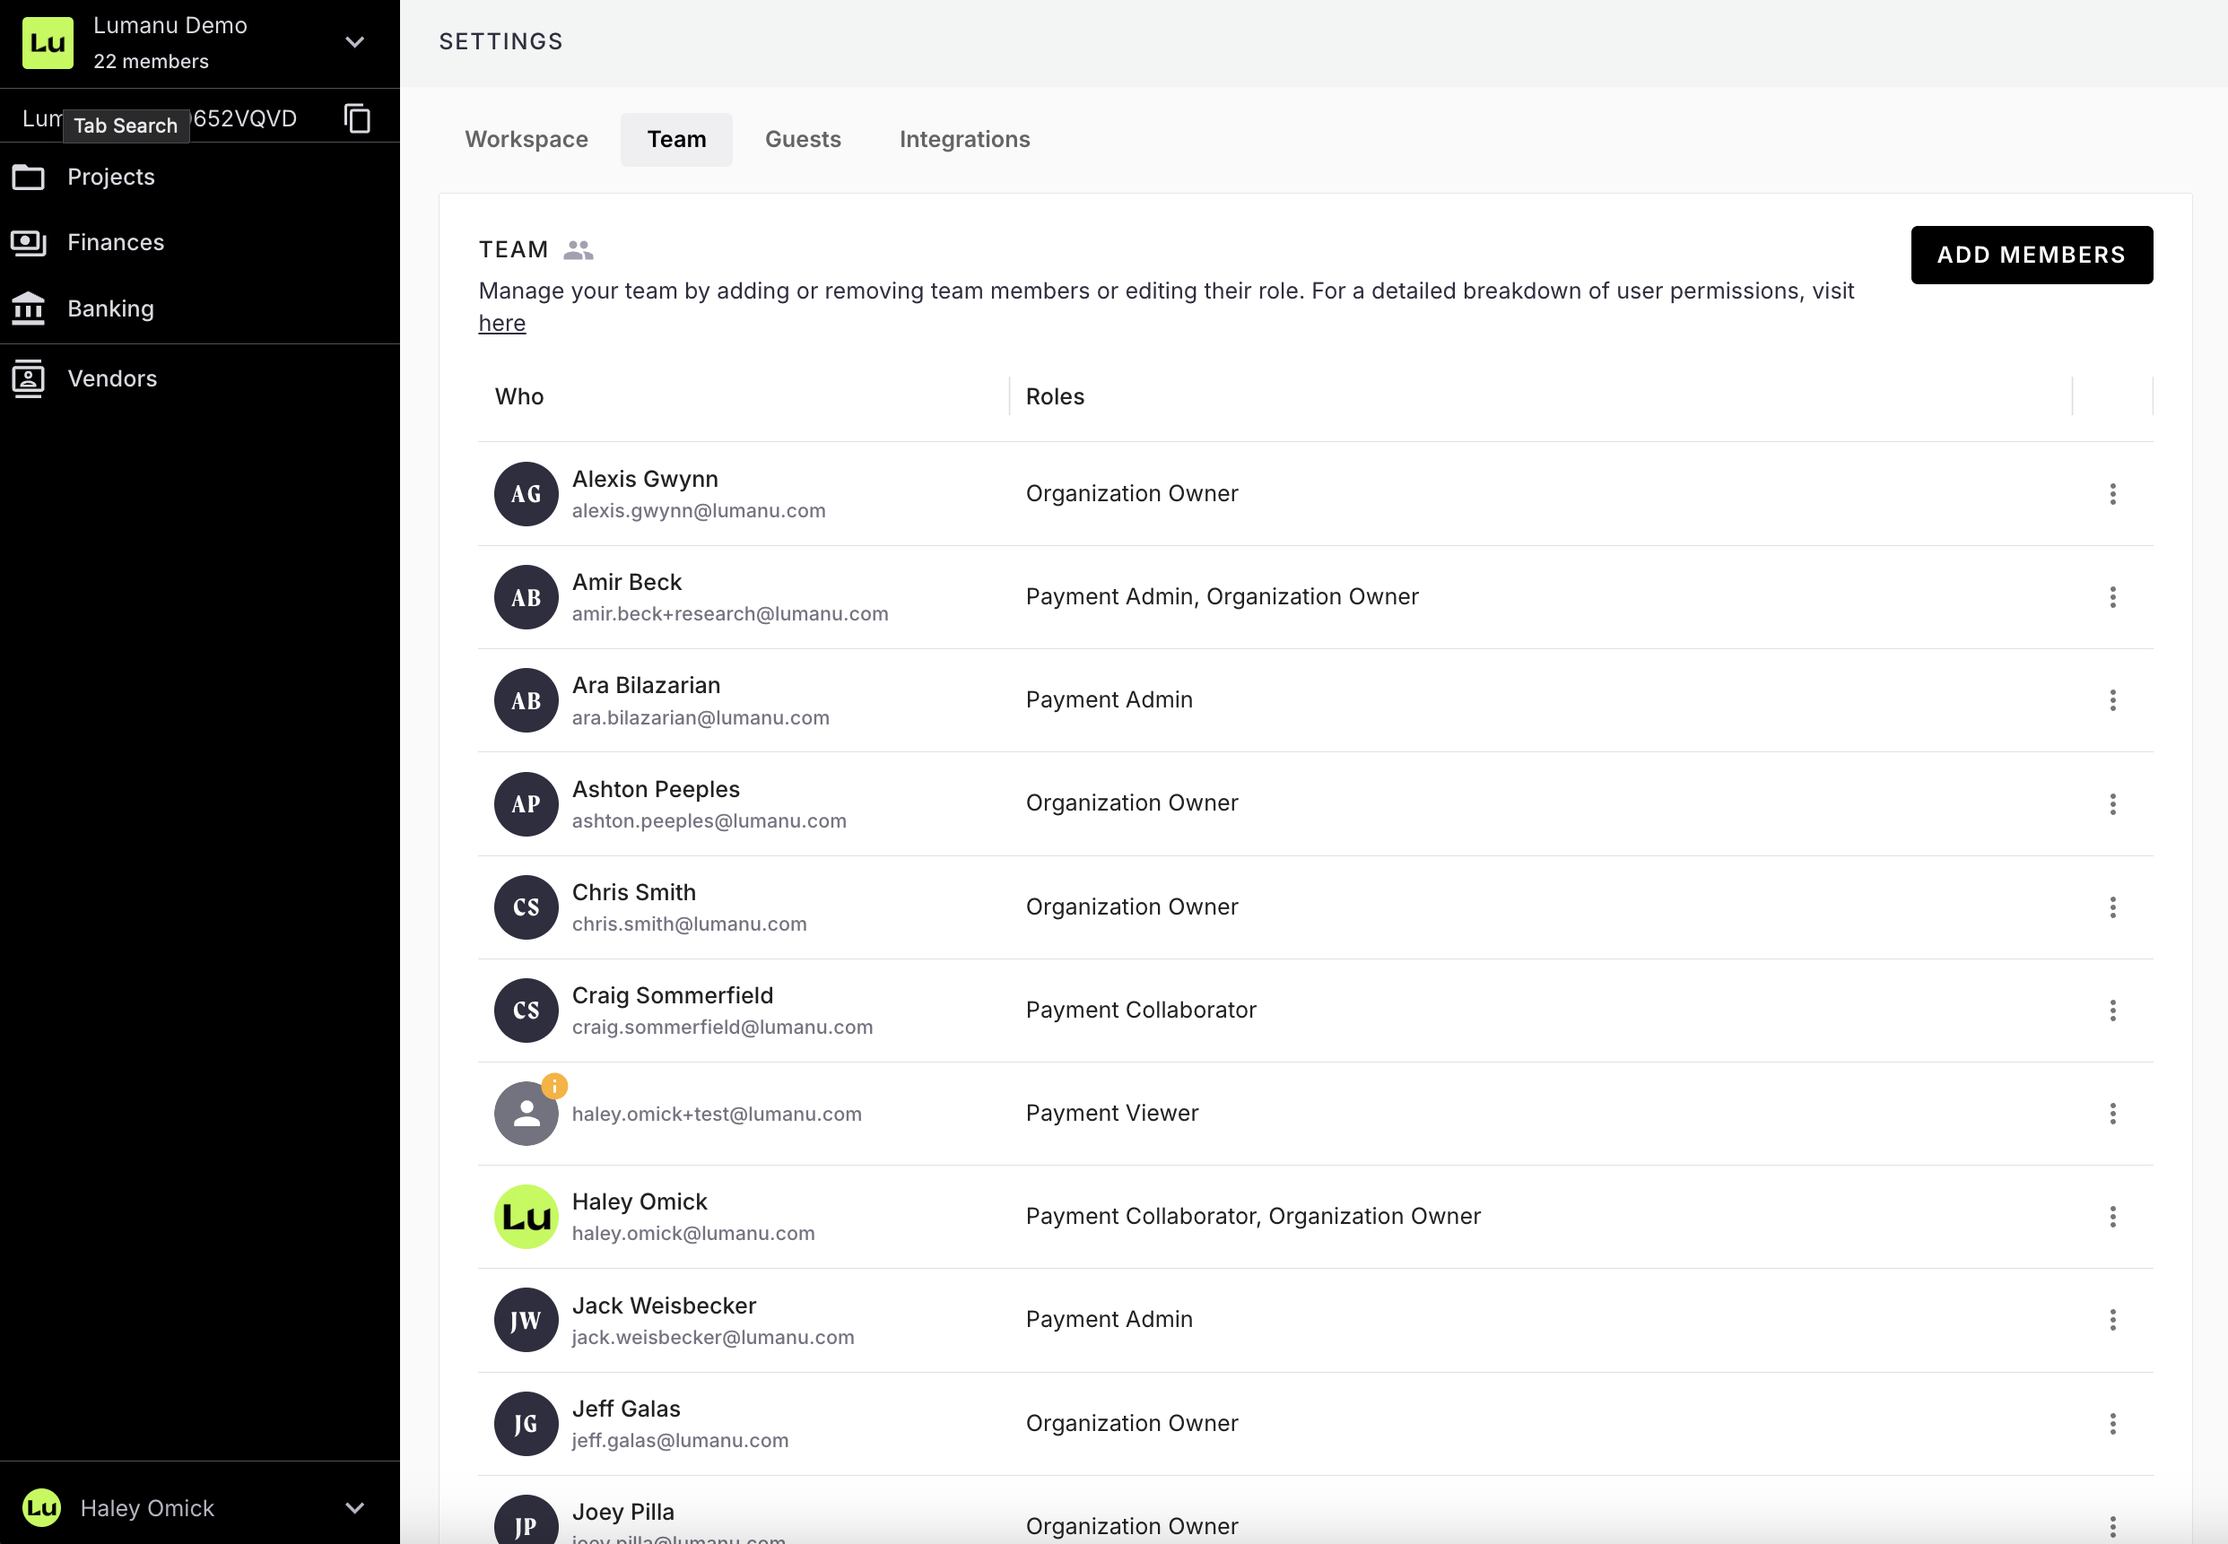Follow the 'here' permissions link
Image resolution: width=2228 pixels, height=1544 pixels.
pyautogui.click(x=501, y=323)
